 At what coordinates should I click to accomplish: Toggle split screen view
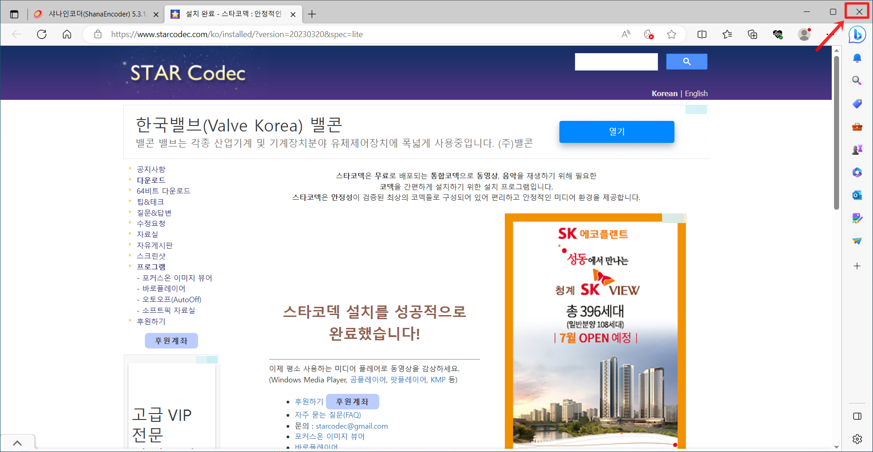702,34
